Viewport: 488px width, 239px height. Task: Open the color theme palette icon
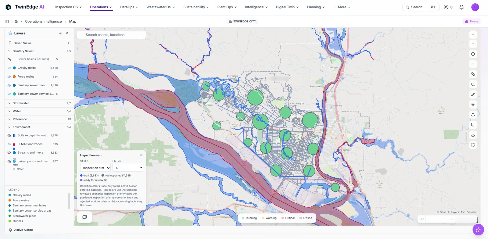[452, 7]
